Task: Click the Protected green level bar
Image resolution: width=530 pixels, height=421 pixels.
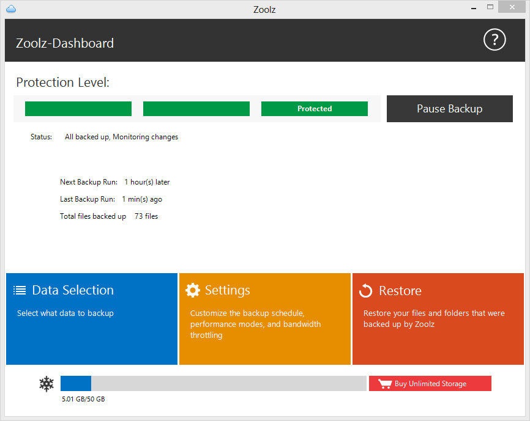Action: pos(315,109)
